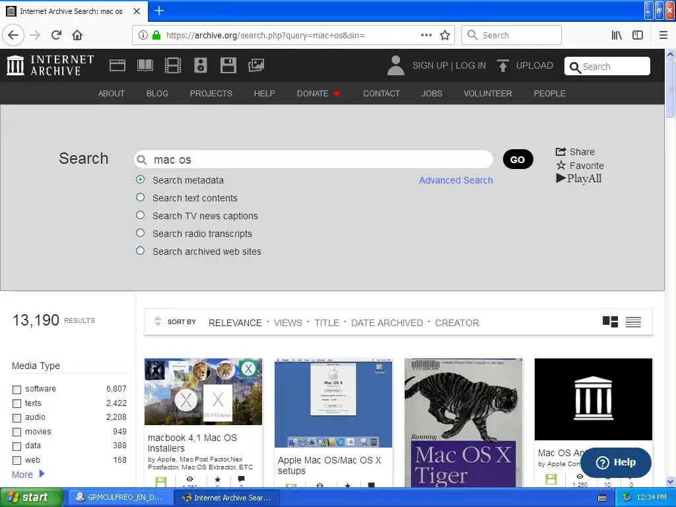The width and height of the screenshot is (676, 507).
Task: Open the Donate page
Action: coord(319,94)
